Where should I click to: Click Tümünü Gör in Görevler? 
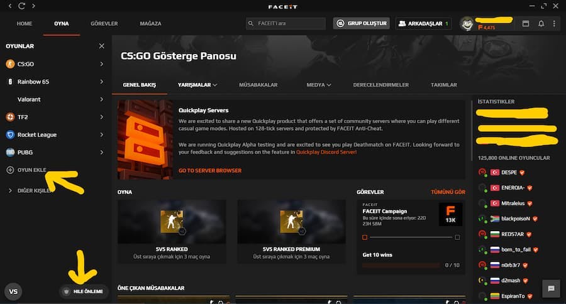(x=448, y=192)
